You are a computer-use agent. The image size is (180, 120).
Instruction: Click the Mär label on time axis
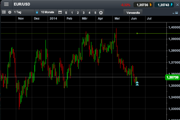[x=85, y=18]
